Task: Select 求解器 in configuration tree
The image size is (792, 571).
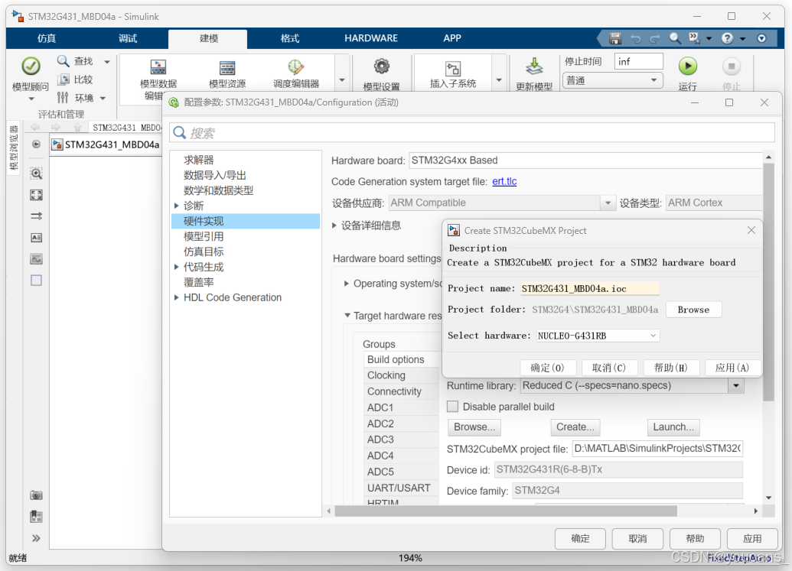Action: [x=198, y=160]
